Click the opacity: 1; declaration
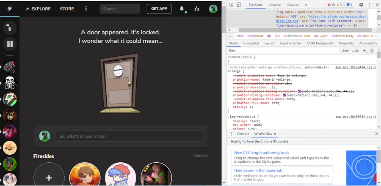Viewport: 381px width, 186px height. (x=243, y=107)
